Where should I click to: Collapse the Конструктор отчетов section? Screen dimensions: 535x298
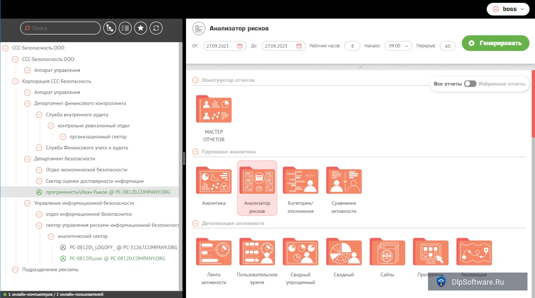195,80
